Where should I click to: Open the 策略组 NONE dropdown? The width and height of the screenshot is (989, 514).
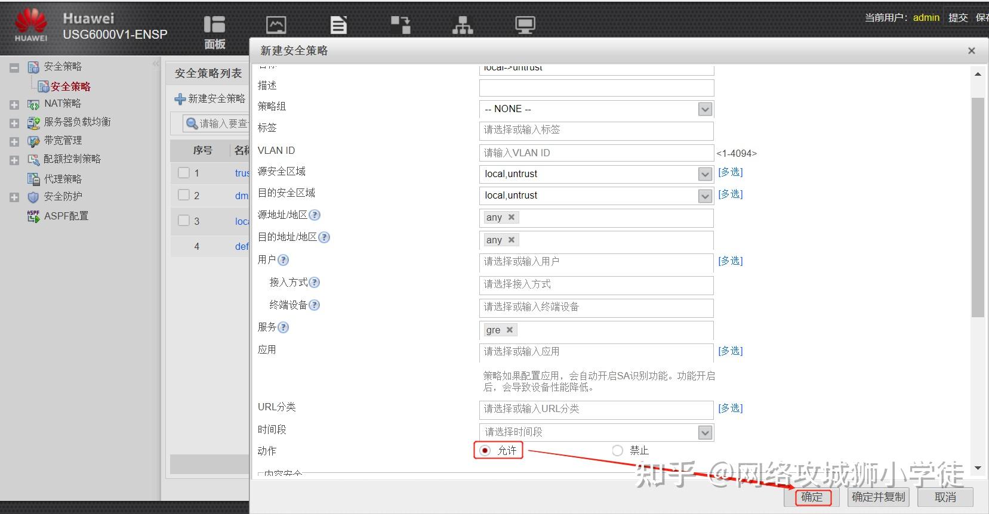[x=596, y=109]
